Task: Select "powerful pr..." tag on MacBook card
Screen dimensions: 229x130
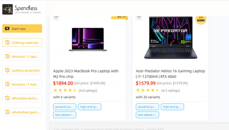Action: click(x=65, y=107)
